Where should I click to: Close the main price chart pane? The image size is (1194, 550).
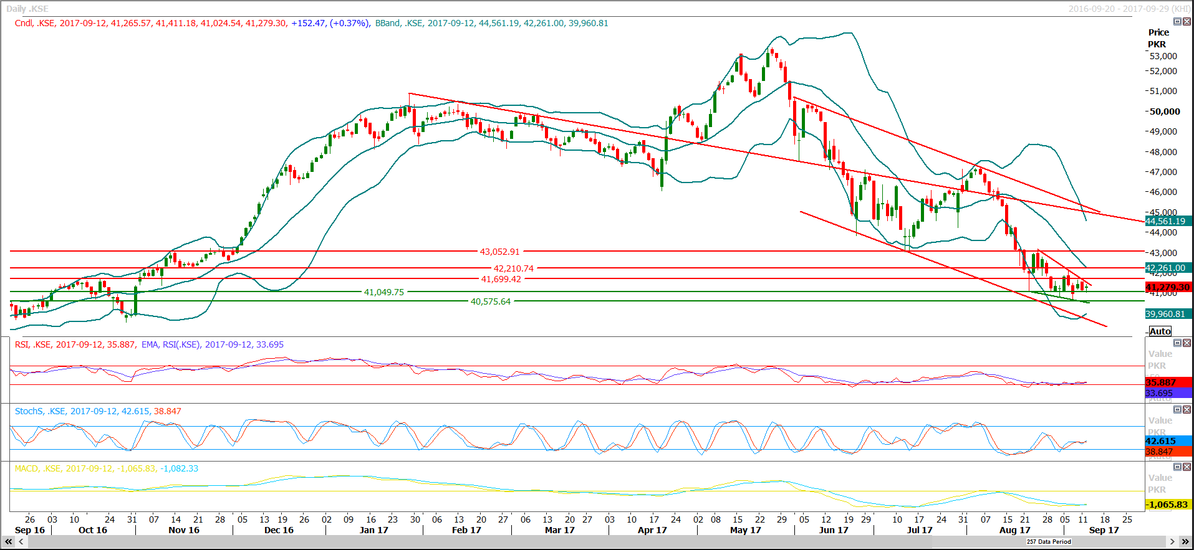(x=1187, y=22)
